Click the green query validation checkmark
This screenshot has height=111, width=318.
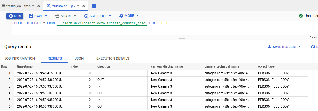click(301, 16)
